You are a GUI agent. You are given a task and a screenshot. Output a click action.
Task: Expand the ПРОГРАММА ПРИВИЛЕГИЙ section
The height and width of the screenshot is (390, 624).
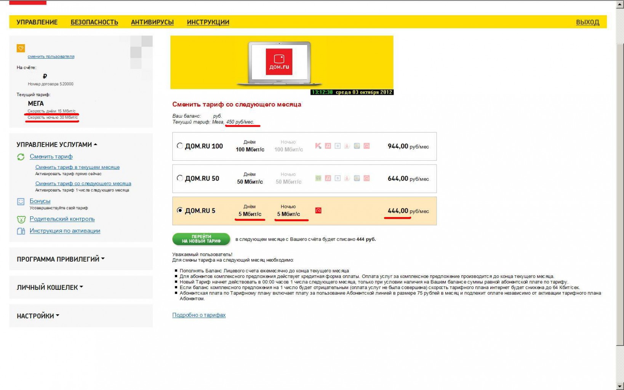coord(61,259)
